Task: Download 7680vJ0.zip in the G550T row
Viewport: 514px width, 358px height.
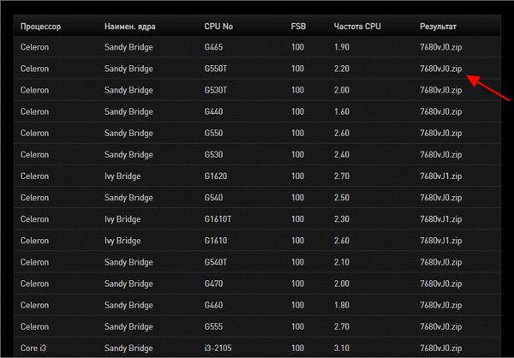Action: tap(440, 69)
